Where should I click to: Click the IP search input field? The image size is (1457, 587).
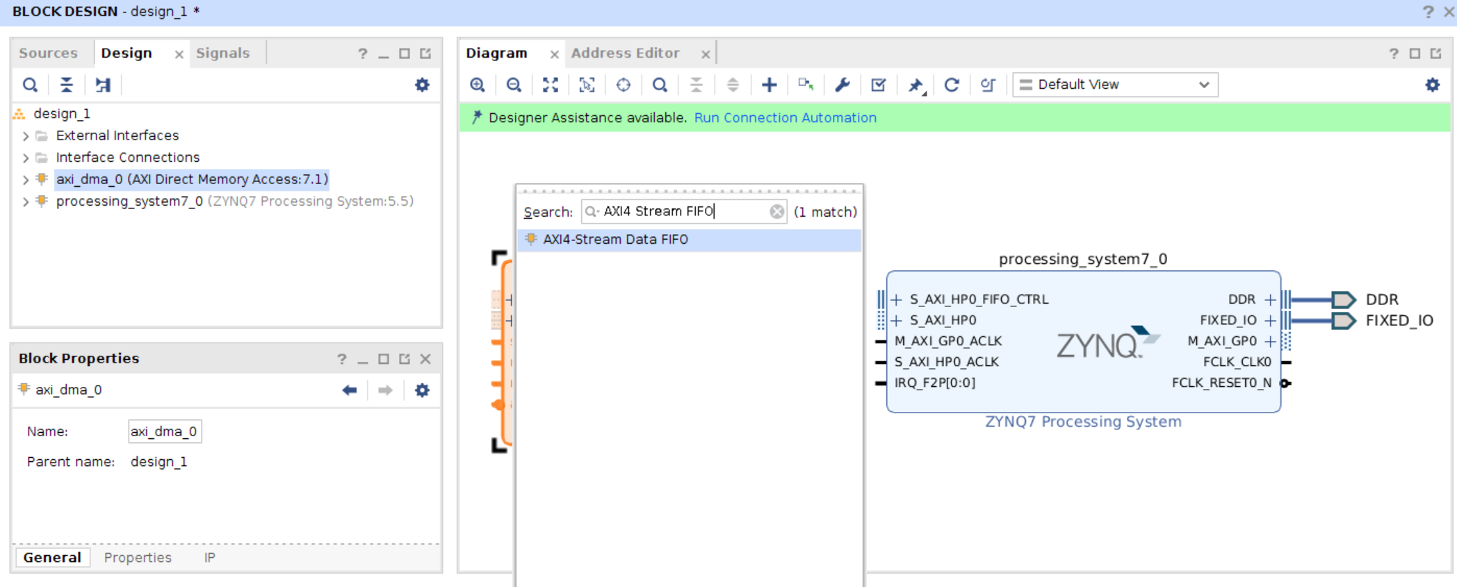[x=684, y=211]
